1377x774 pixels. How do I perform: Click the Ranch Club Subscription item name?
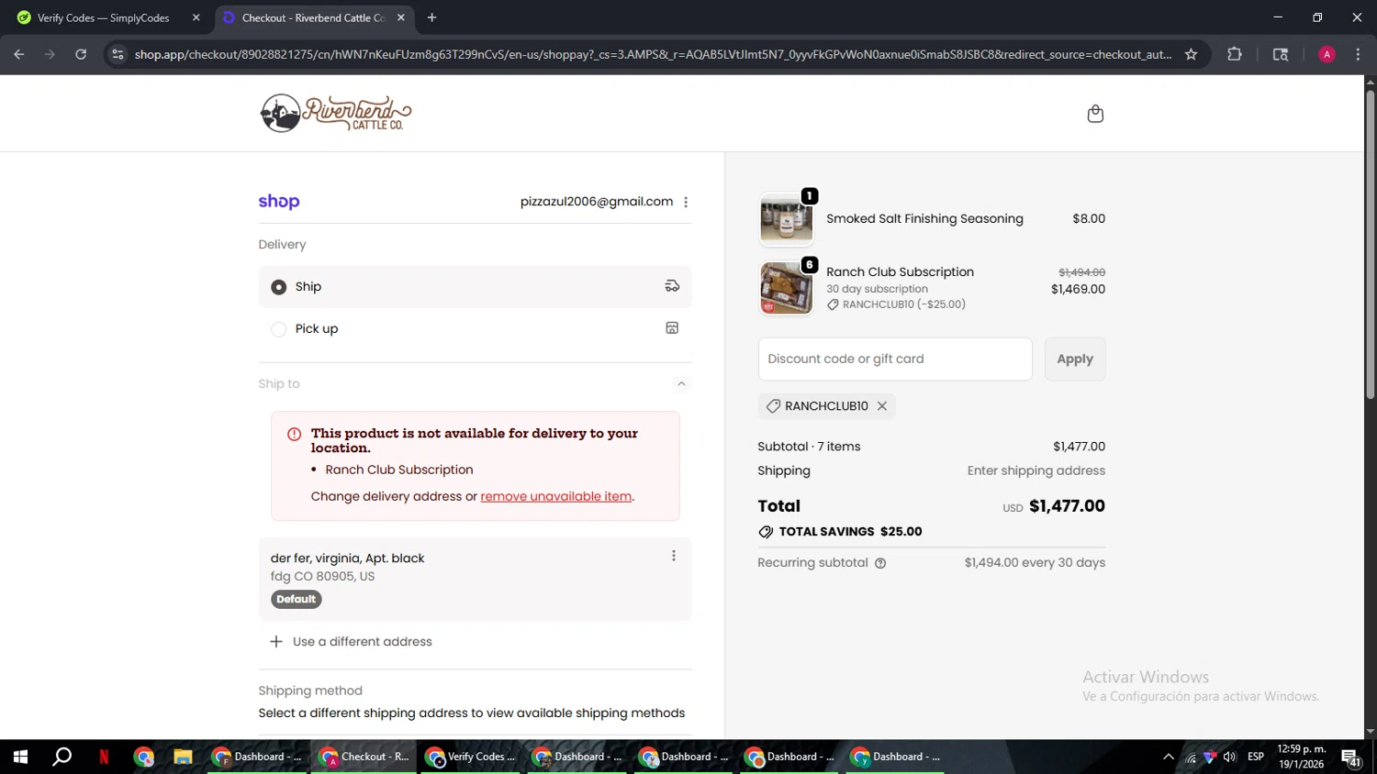click(900, 272)
